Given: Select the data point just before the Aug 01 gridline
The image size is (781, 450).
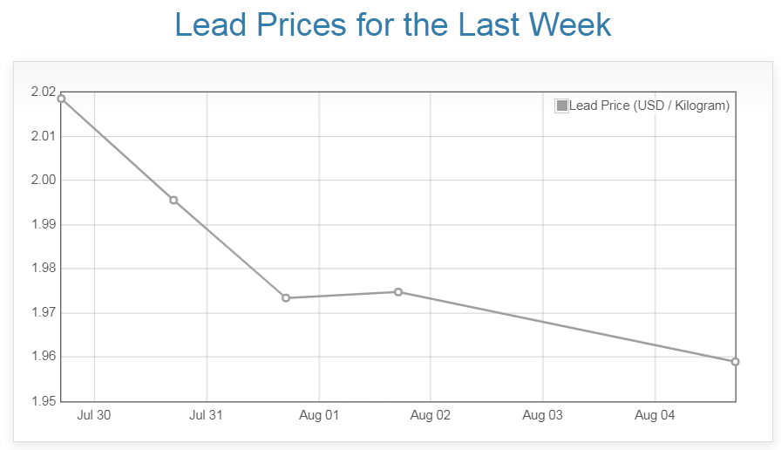Looking at the screenshot, I should click(x=286, y=298).
